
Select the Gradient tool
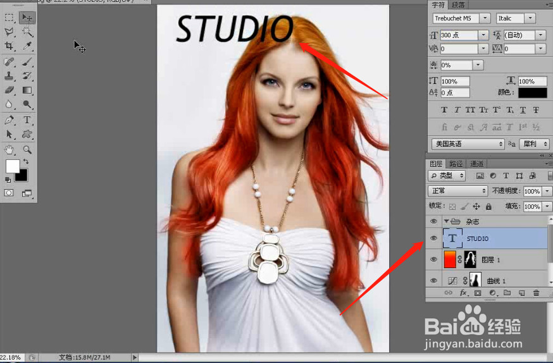tap(27, 90)
